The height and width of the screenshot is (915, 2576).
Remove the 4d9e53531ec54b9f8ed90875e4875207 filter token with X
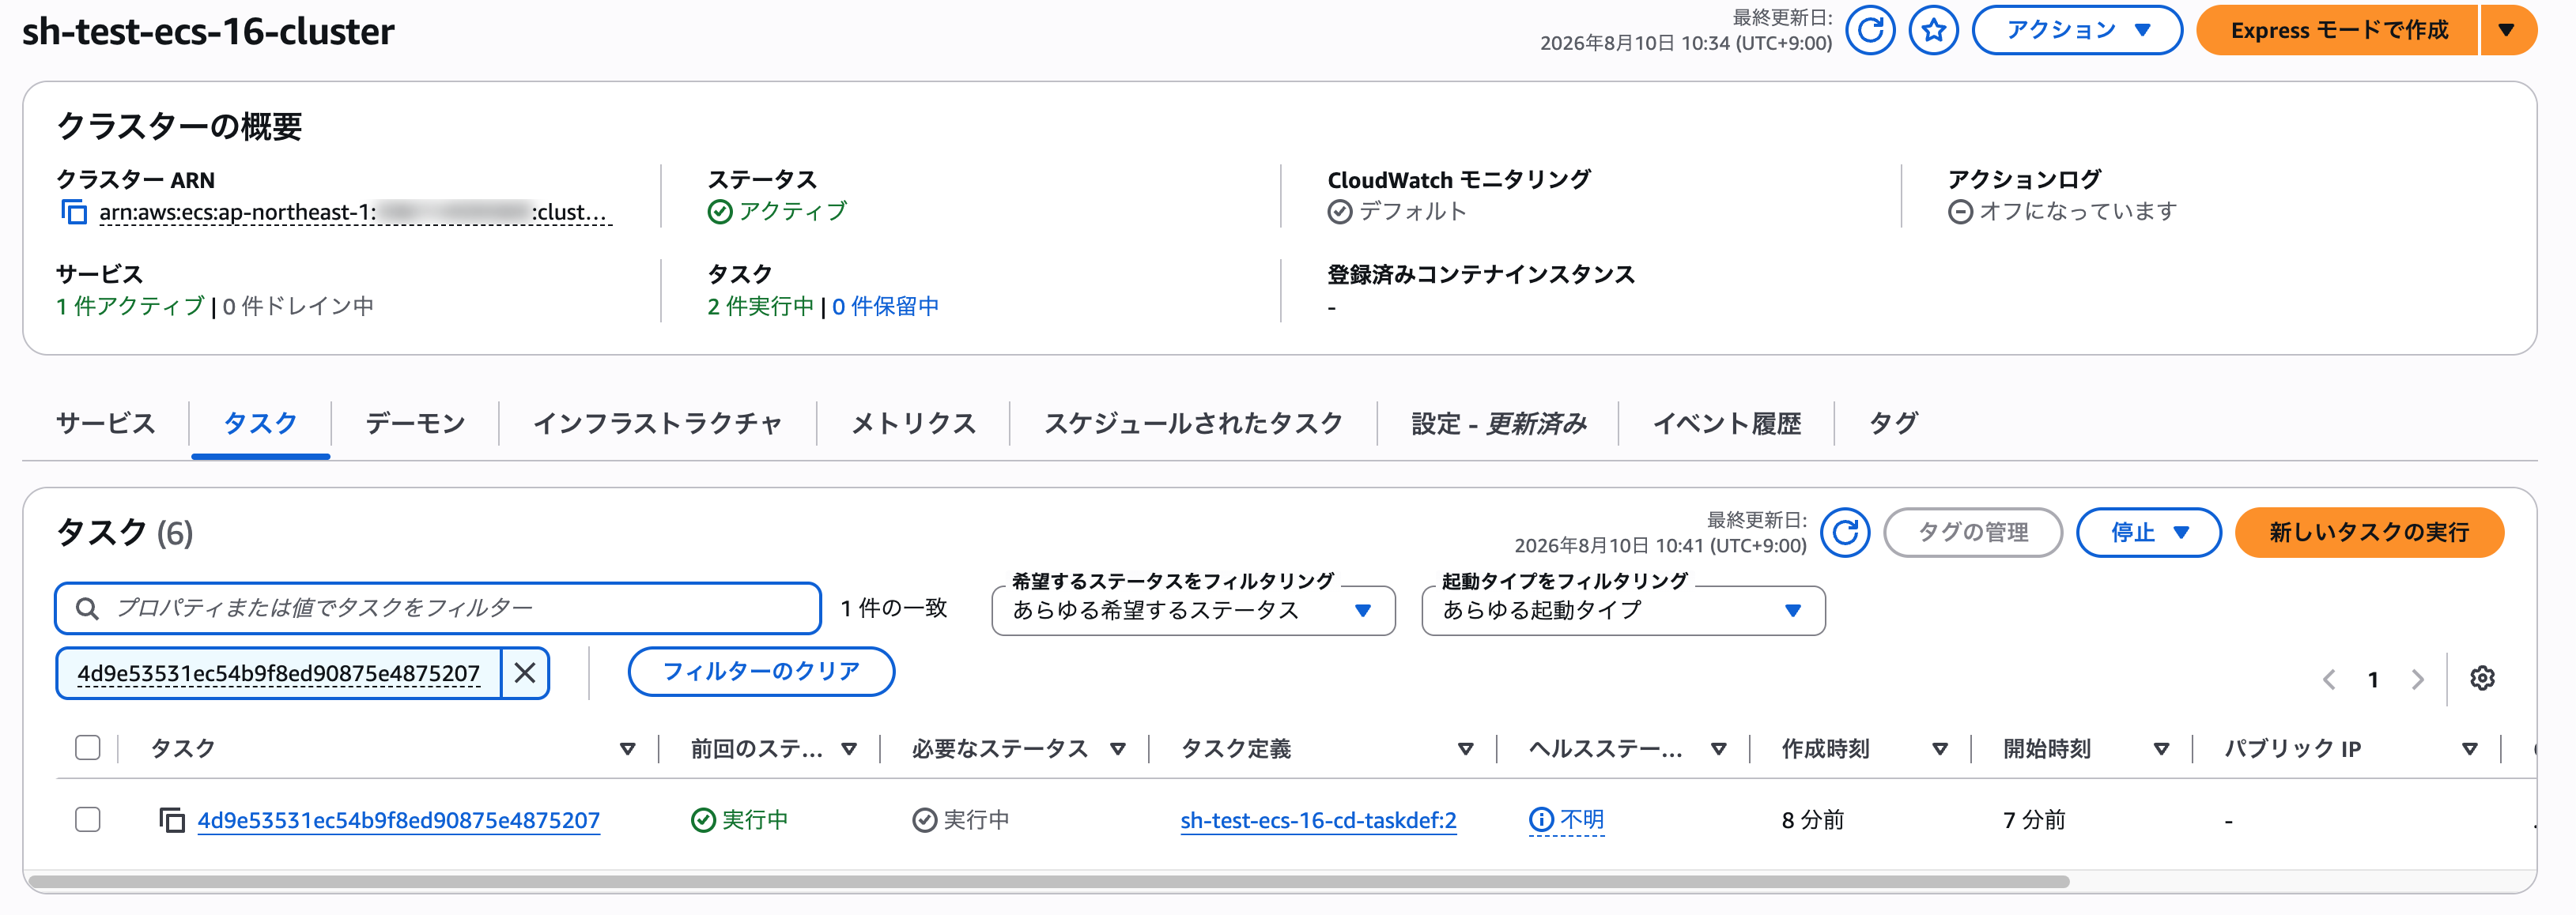(x=525, y=673)
